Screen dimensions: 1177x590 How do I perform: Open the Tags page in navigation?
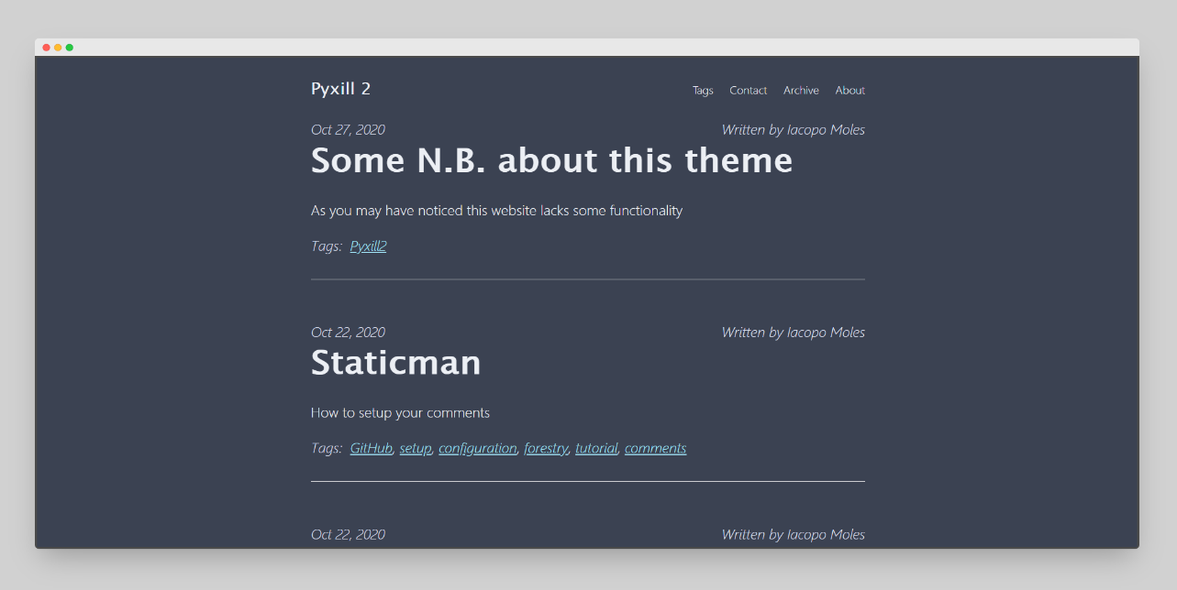click(703, 91)
